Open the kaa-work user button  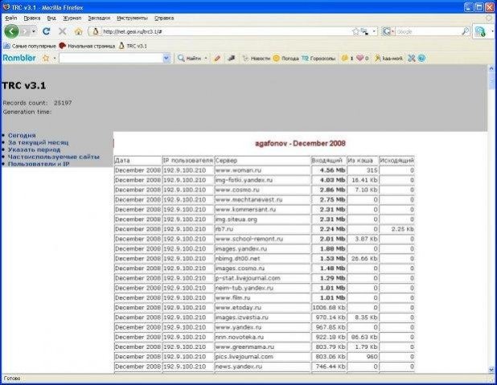tap(389, 59)
